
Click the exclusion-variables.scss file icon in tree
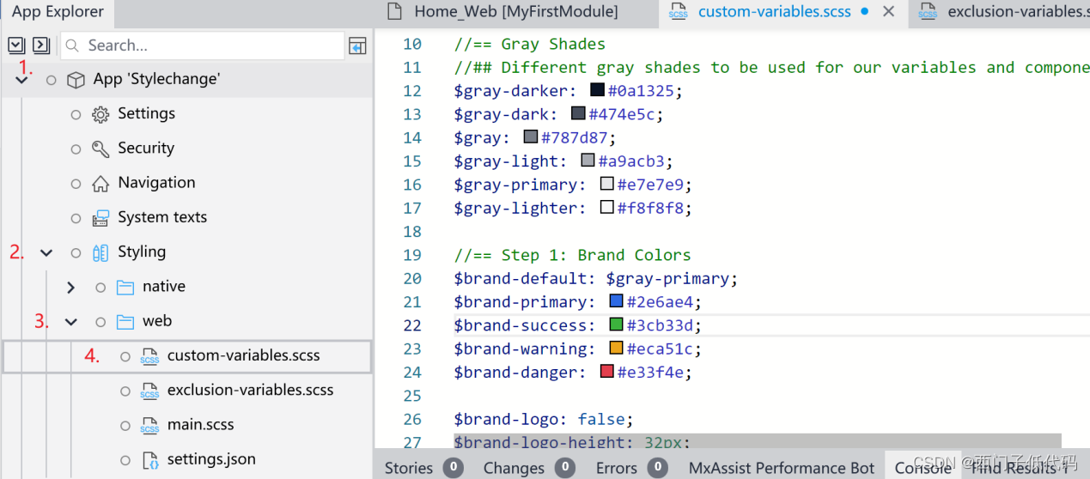pos(149,391)
